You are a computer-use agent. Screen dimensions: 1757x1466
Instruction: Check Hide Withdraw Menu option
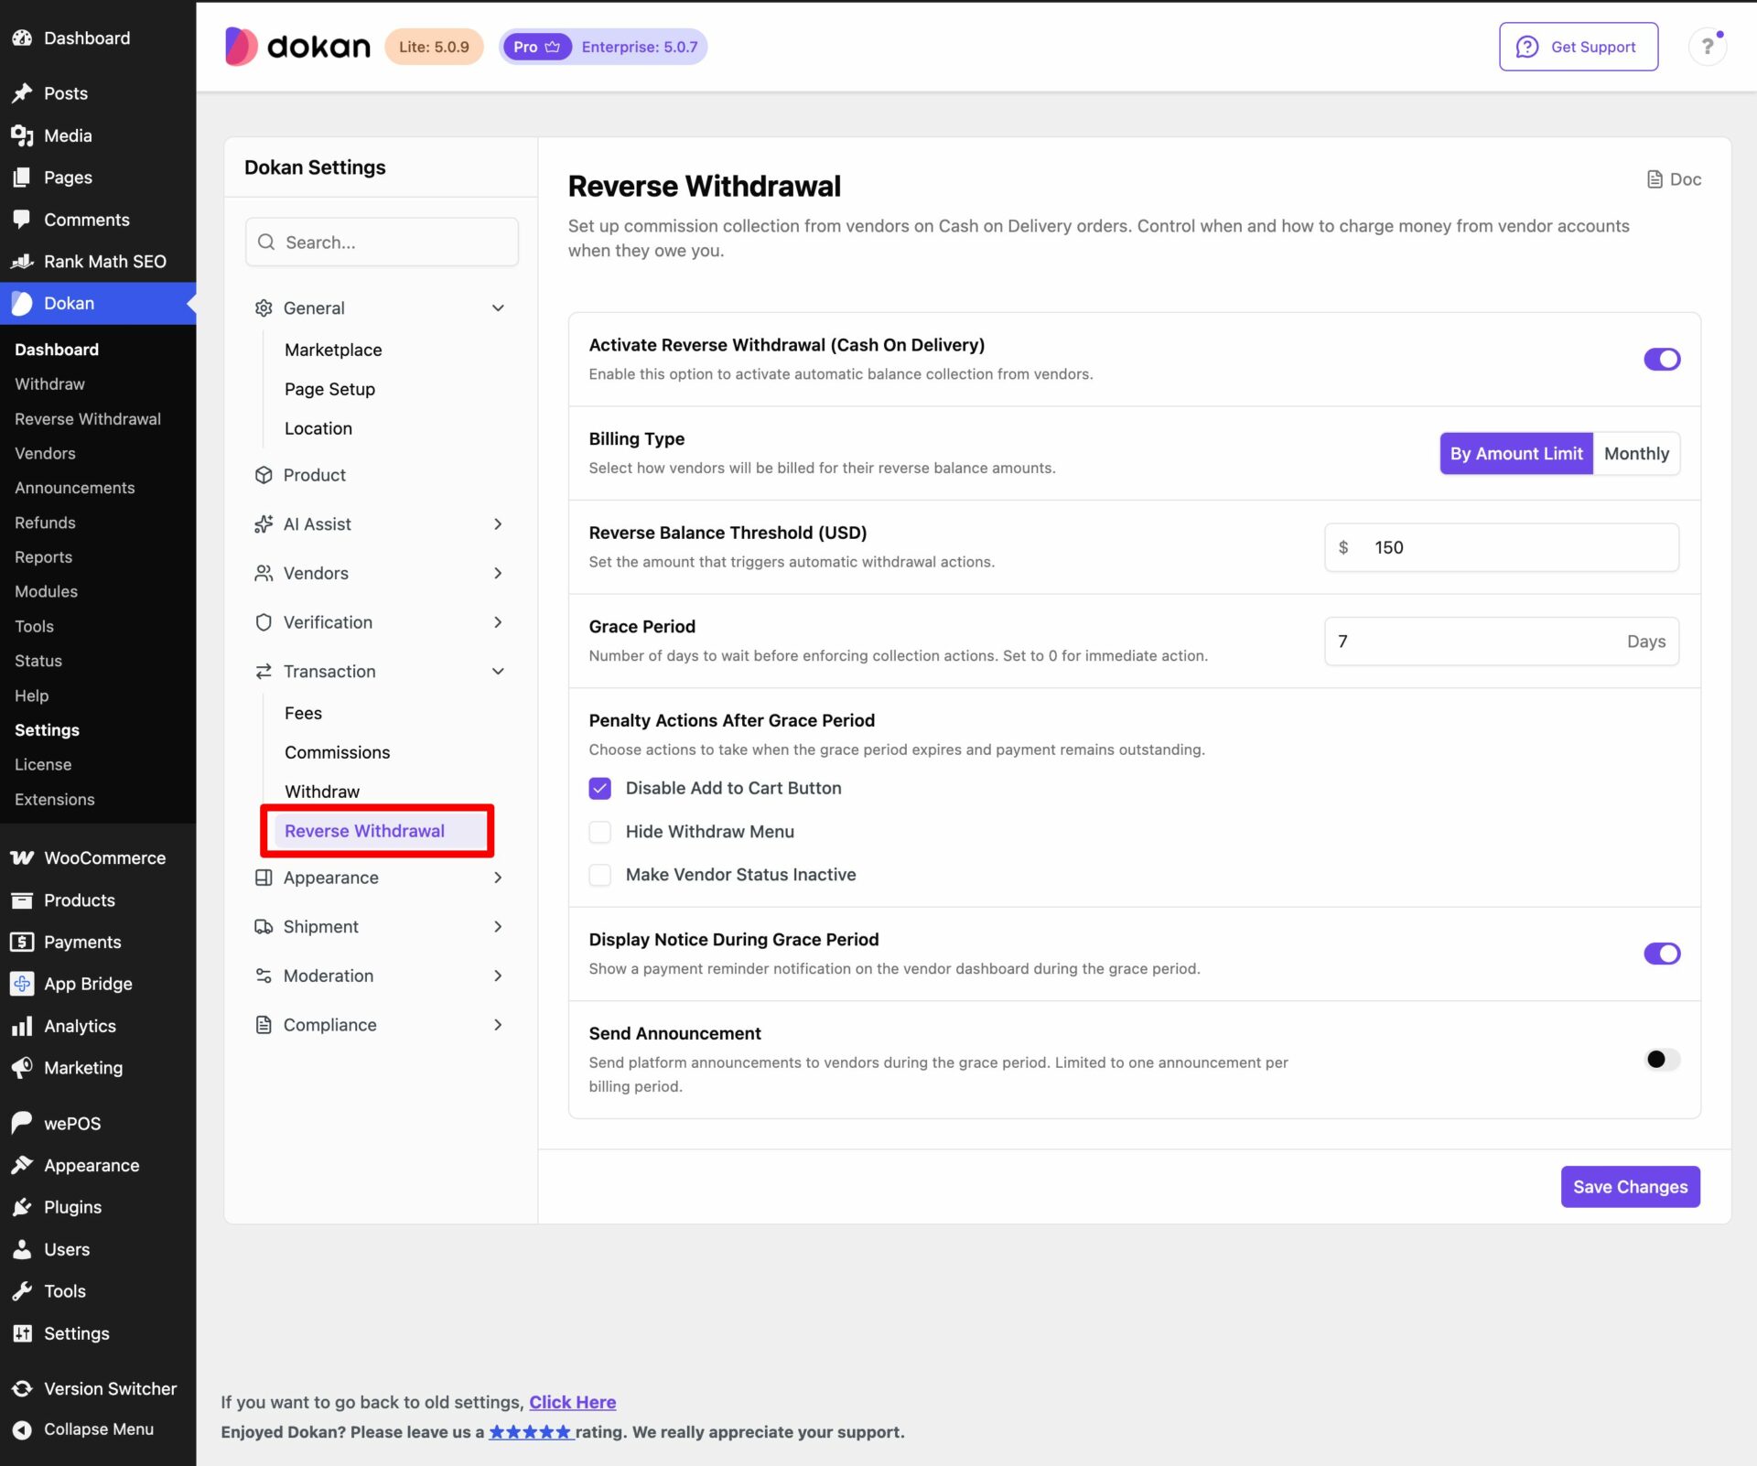point(599,832)
